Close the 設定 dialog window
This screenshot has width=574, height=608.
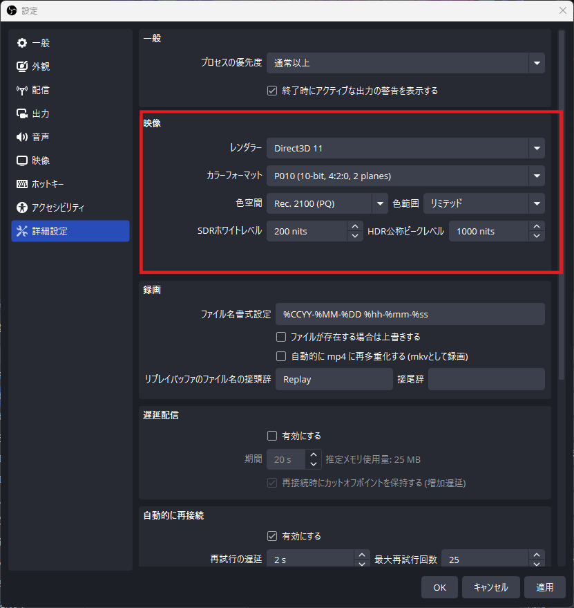point(563,10)
